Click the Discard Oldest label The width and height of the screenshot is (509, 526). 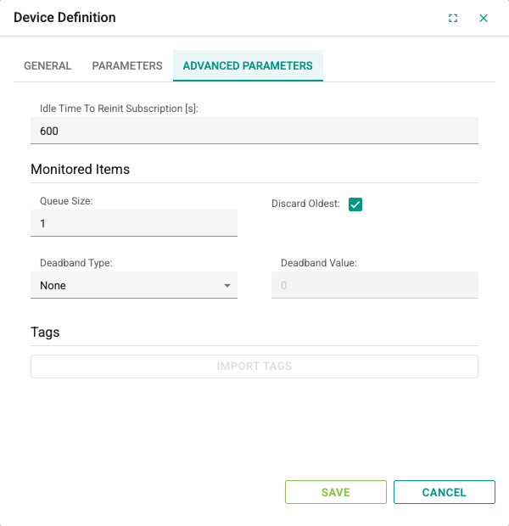(x=305, y=204)
